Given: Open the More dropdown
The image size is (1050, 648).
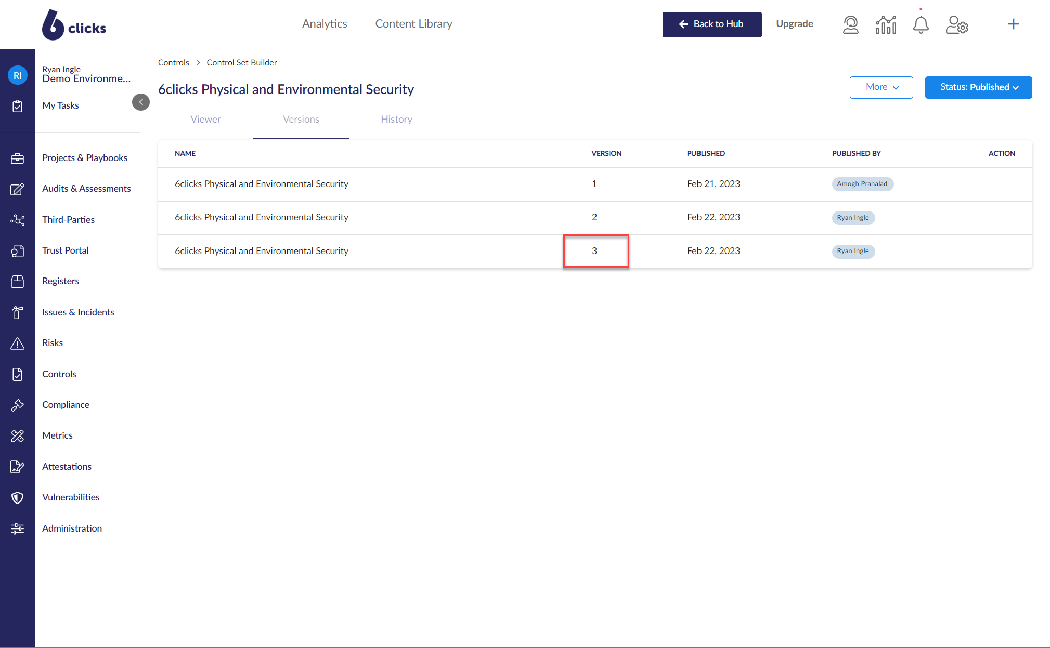Looking at the screenshot, I should tap(881, 87).
